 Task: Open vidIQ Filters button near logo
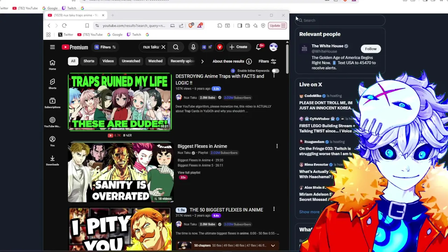105,47
